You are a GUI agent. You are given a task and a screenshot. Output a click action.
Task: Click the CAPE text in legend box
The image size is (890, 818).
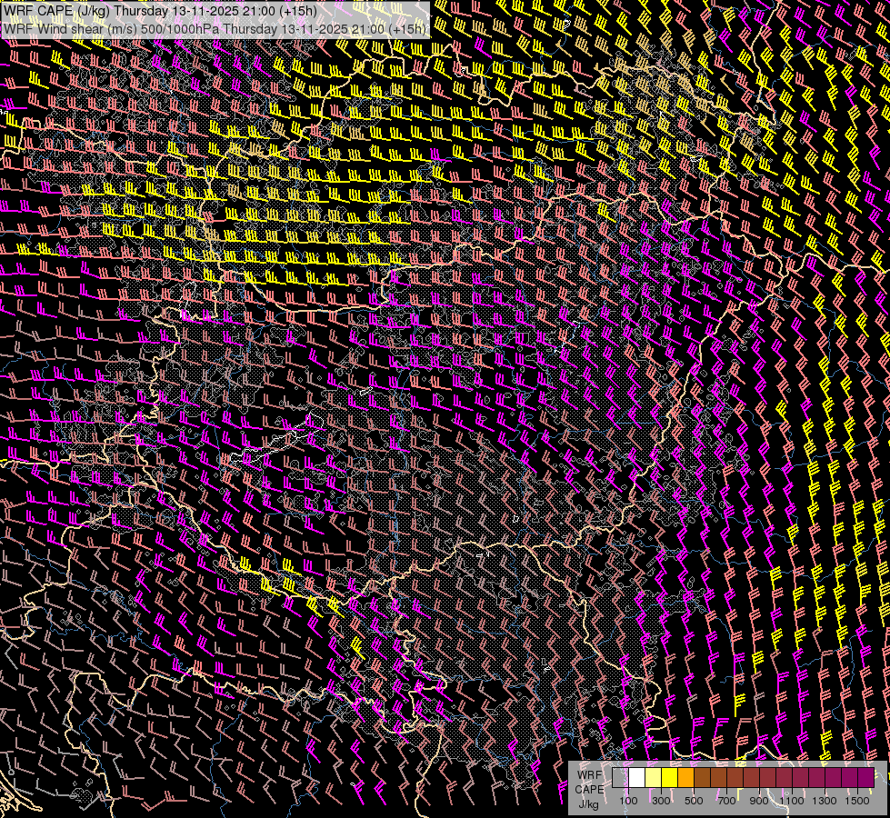pos(589,789)
